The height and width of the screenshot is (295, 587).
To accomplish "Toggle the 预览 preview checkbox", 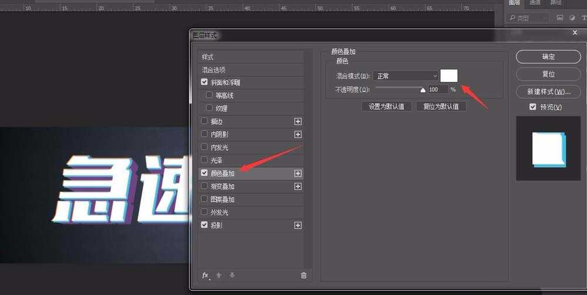I will tap(532, 107).
